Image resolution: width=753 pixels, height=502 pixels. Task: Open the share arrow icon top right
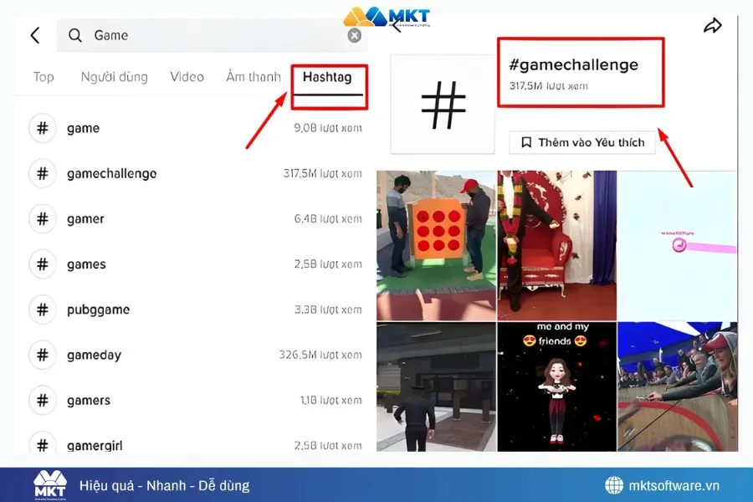(713, 26)
